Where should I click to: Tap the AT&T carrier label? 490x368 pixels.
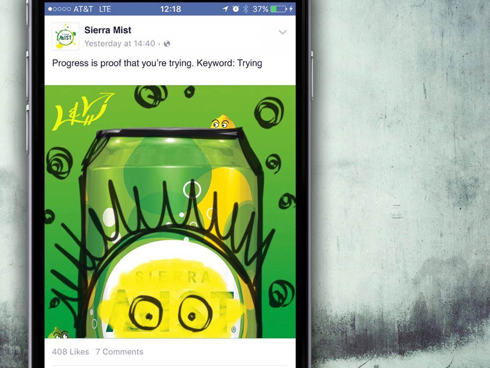point(83,9)
